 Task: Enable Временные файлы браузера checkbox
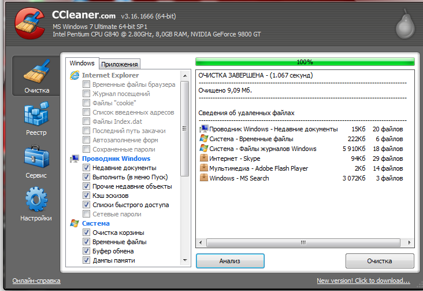coord(86,84)
